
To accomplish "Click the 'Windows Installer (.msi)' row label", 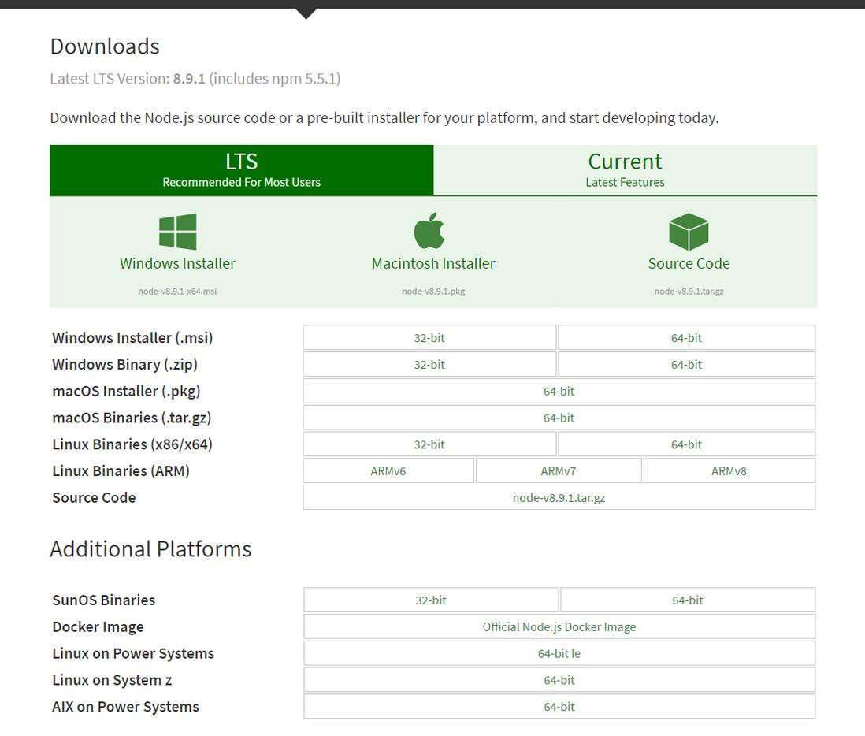I will (132, 337).
